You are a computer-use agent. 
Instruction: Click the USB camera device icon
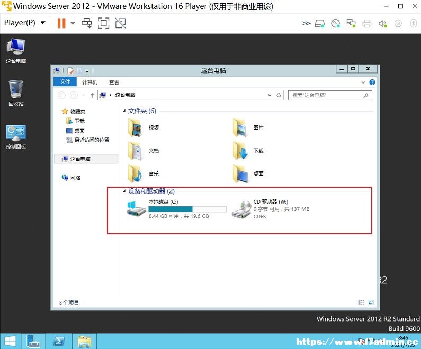pyautogui.click(x=398, y=24)
